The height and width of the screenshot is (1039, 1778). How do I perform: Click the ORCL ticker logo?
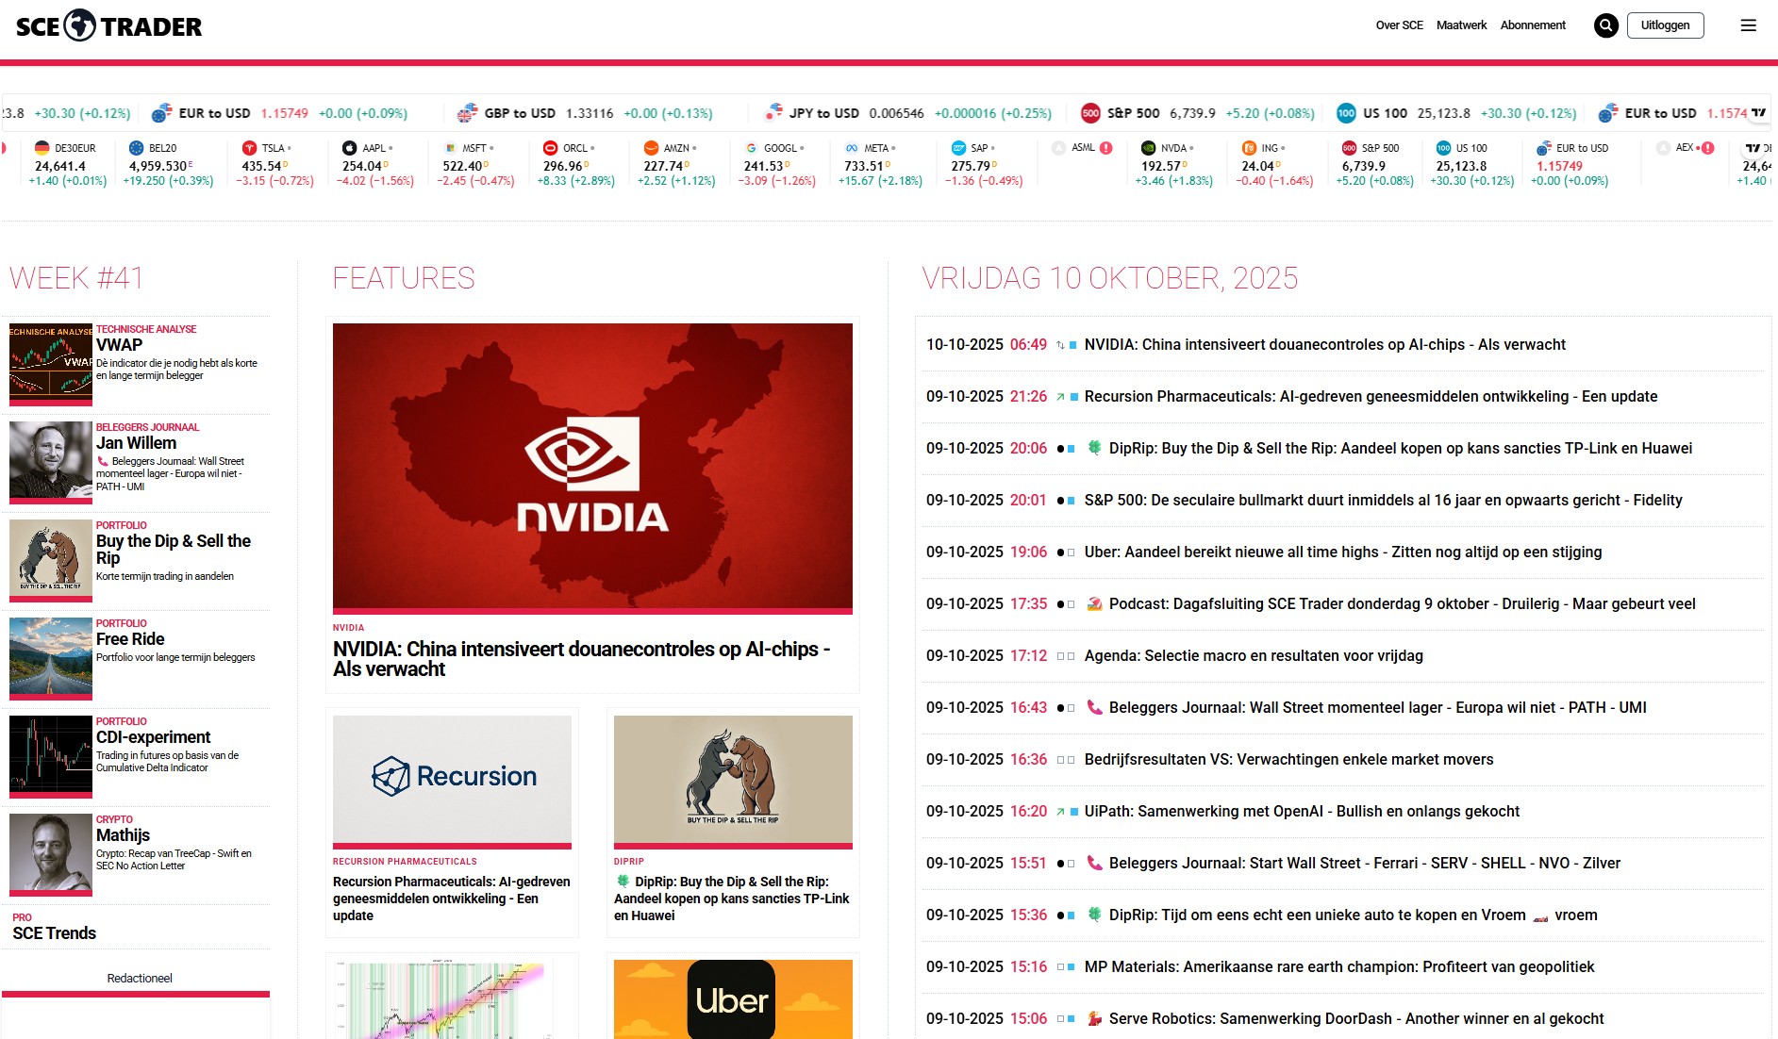coord(550,148)
